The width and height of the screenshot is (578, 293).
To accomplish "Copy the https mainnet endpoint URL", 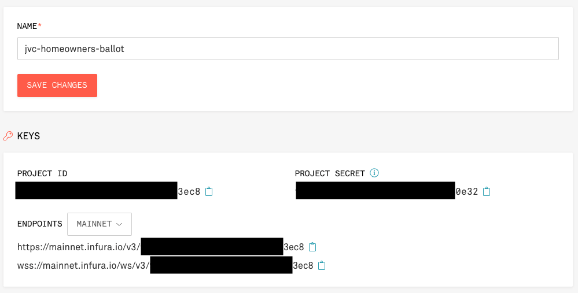I will [312, 247].
